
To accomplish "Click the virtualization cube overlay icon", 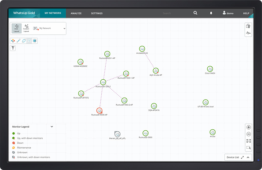I will pos(35,41).
